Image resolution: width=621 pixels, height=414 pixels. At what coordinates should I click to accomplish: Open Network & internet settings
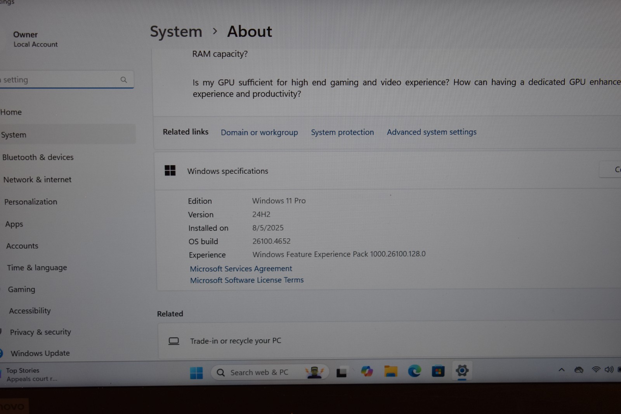coord(37,180)
